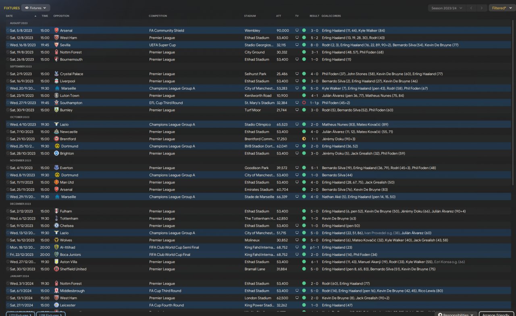Click the Selhurst Park stadium name
The height and width of the screenshot is (316, 516).
tap(256, 74)
